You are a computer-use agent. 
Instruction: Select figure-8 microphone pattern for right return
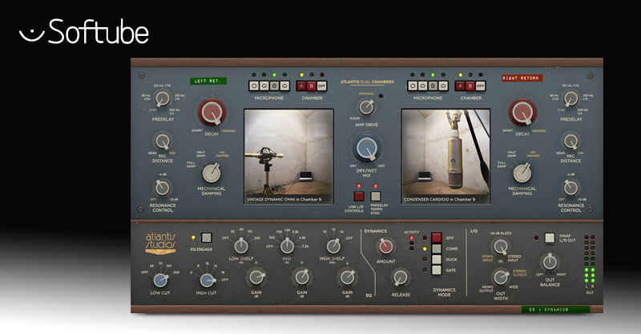click(x=433, y=86)
